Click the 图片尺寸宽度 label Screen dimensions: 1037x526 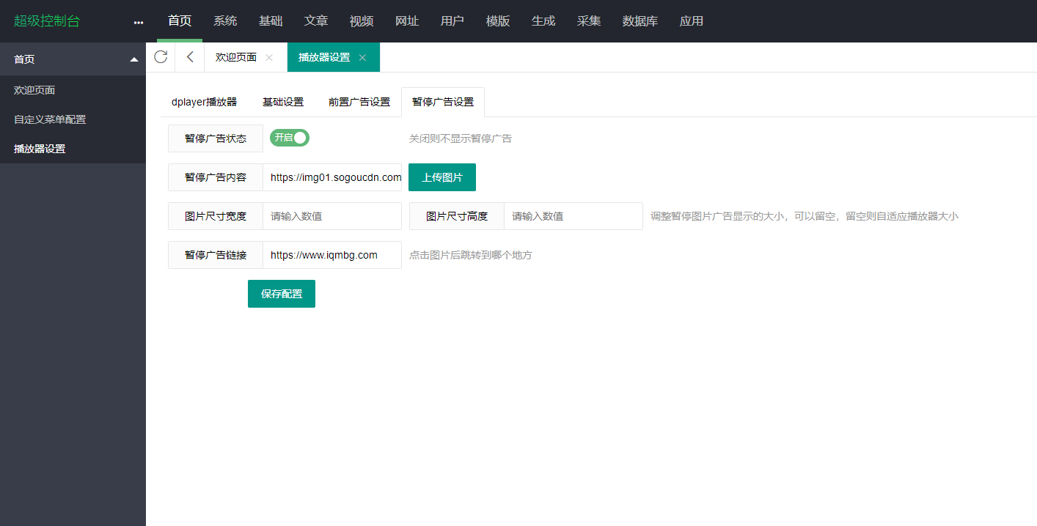pyautogui.click(x=216, y=216)
